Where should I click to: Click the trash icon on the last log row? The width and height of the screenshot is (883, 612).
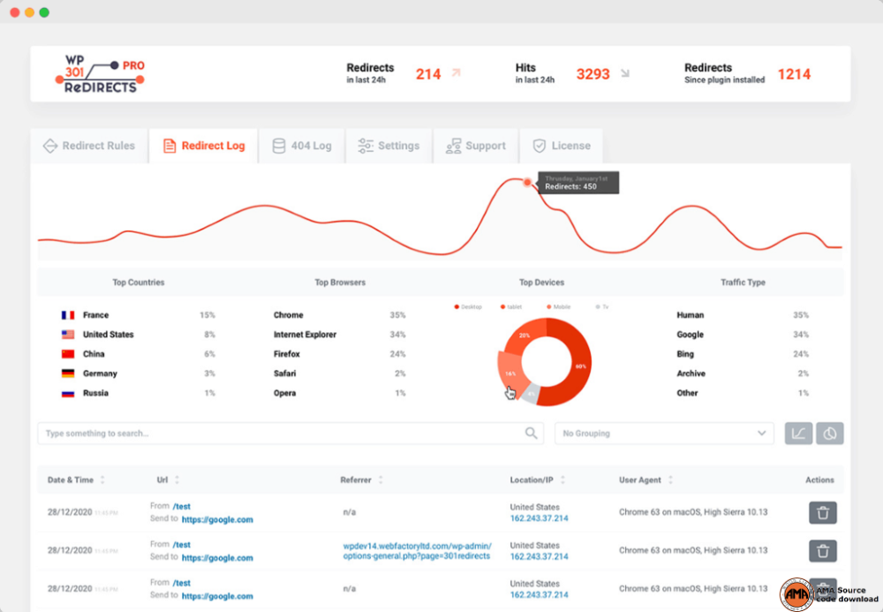[822, 588]
